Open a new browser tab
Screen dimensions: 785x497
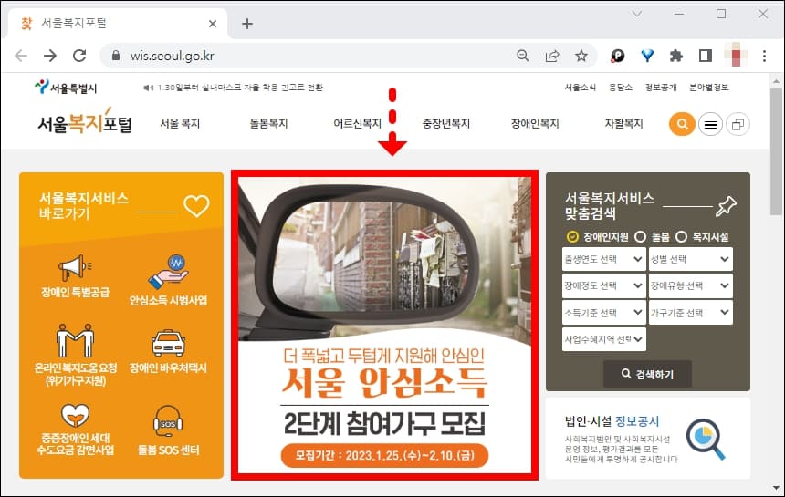click(x=247, y=24)
